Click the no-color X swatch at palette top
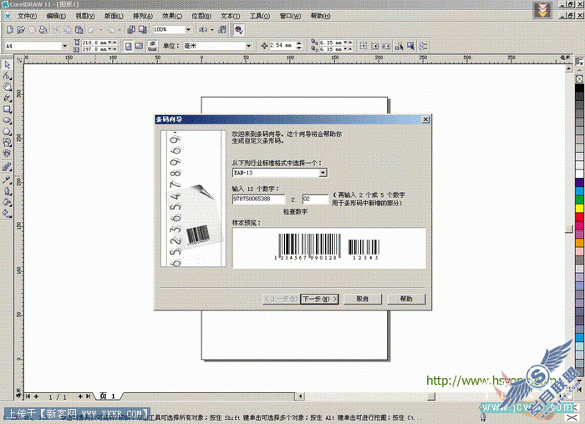The height and width of the screenshot is (424, 585). point(579,78)
